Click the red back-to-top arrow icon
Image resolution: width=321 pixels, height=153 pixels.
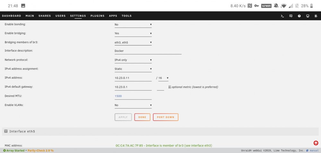[x=316, y=143]
